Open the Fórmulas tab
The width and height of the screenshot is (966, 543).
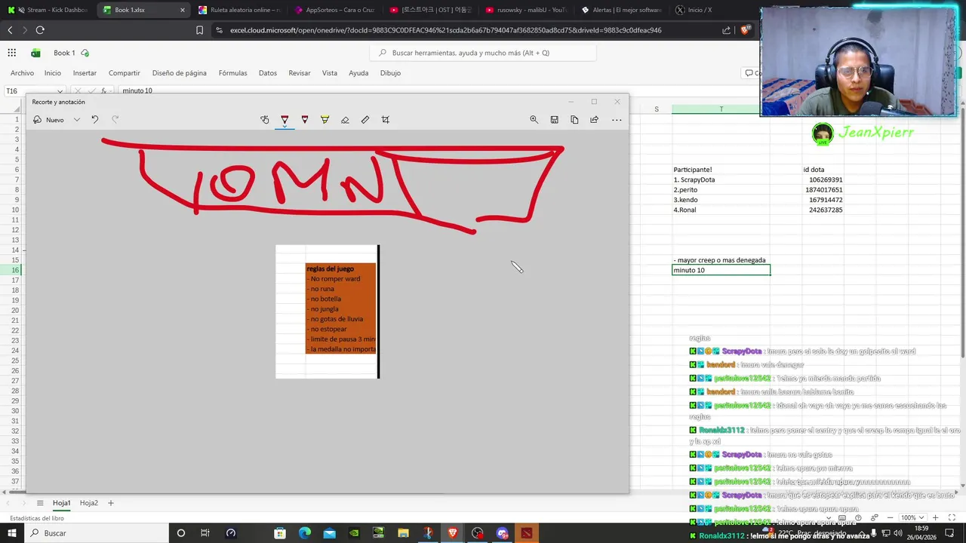coord(232,73)
